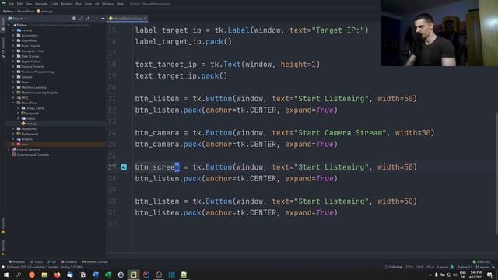
Task: Open PyCharm from the taskbar
Action: [133, 275]
